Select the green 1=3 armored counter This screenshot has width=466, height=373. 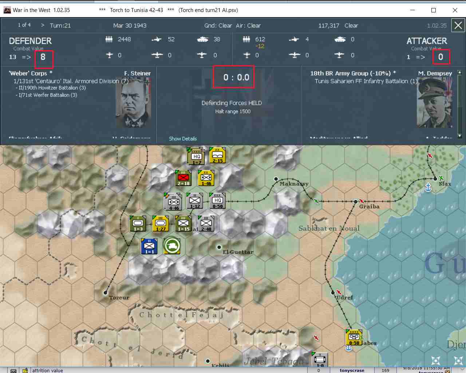click(138, 224)
